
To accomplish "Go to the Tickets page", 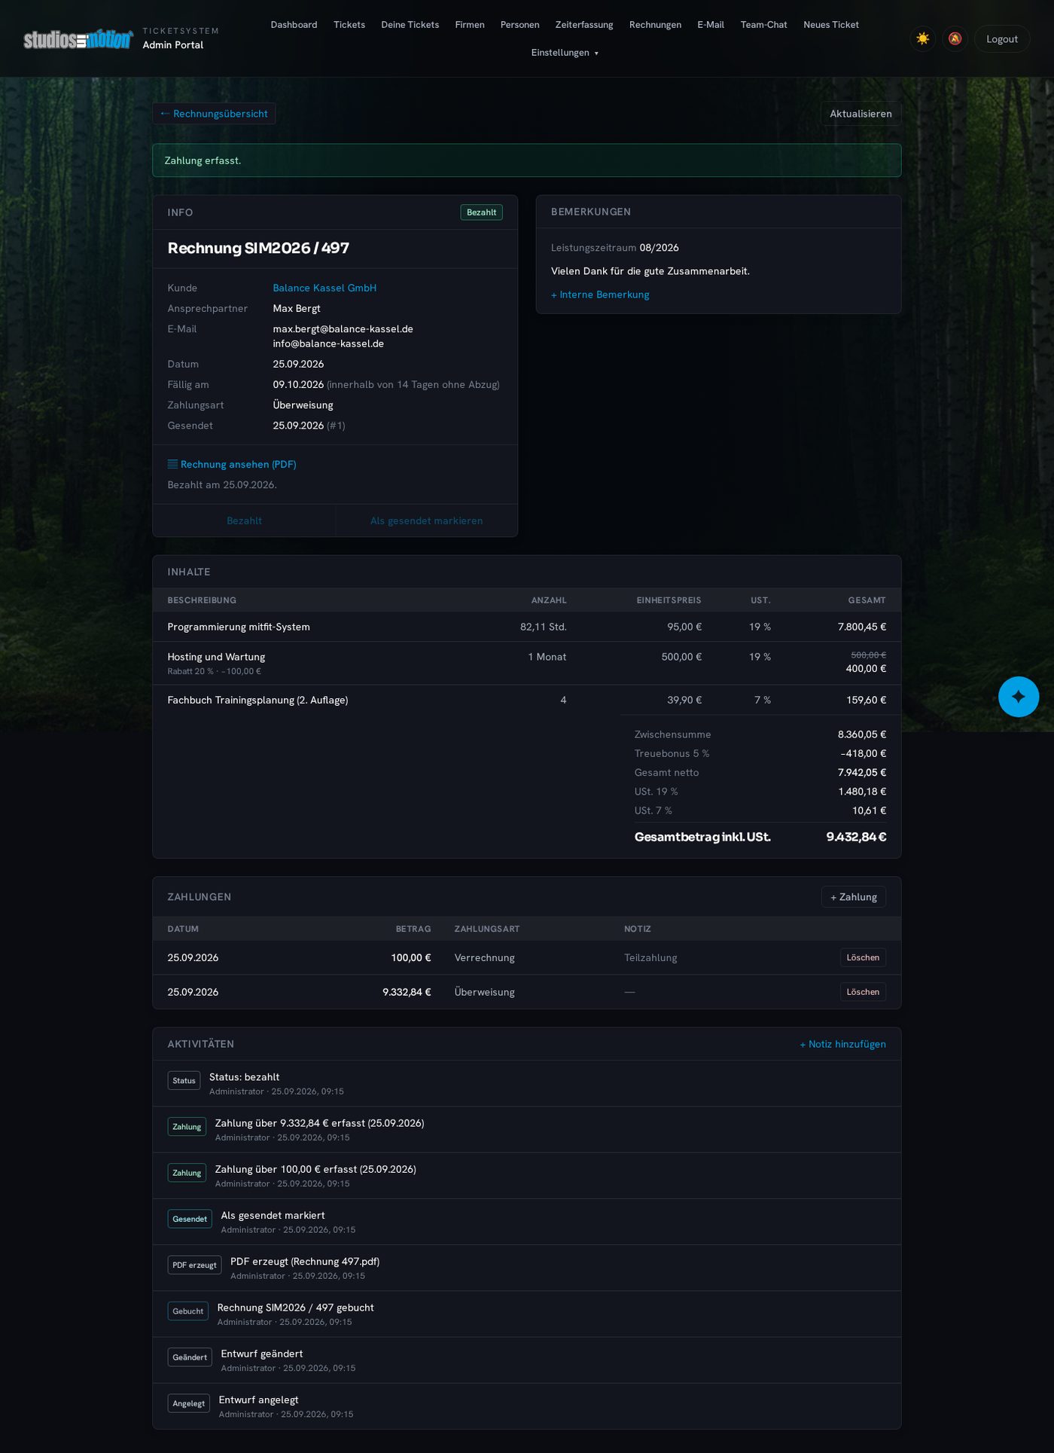I will (x=349, y=25).
